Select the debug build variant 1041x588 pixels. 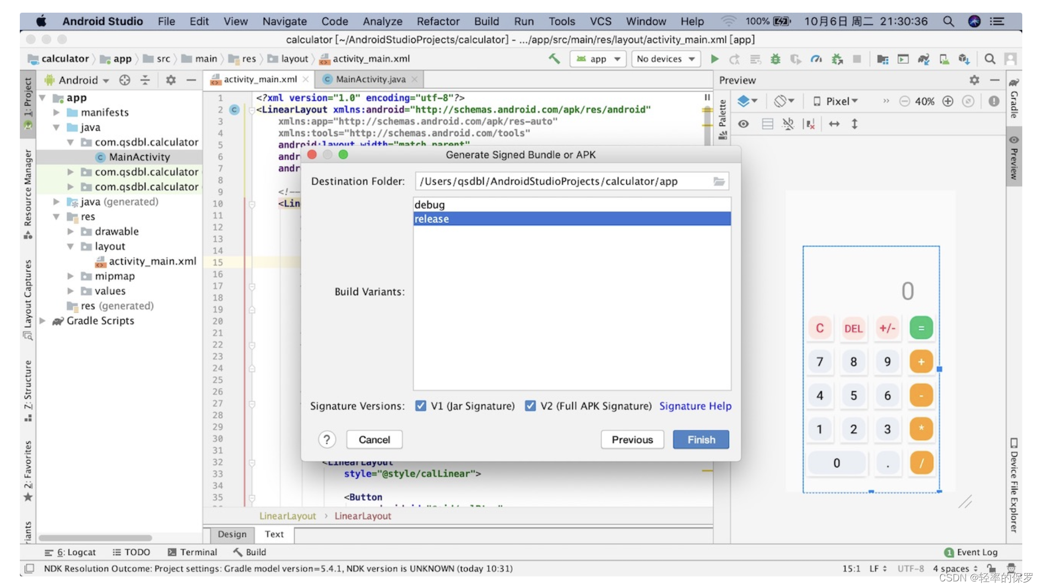pyautogui.click(x=572, y=204)
